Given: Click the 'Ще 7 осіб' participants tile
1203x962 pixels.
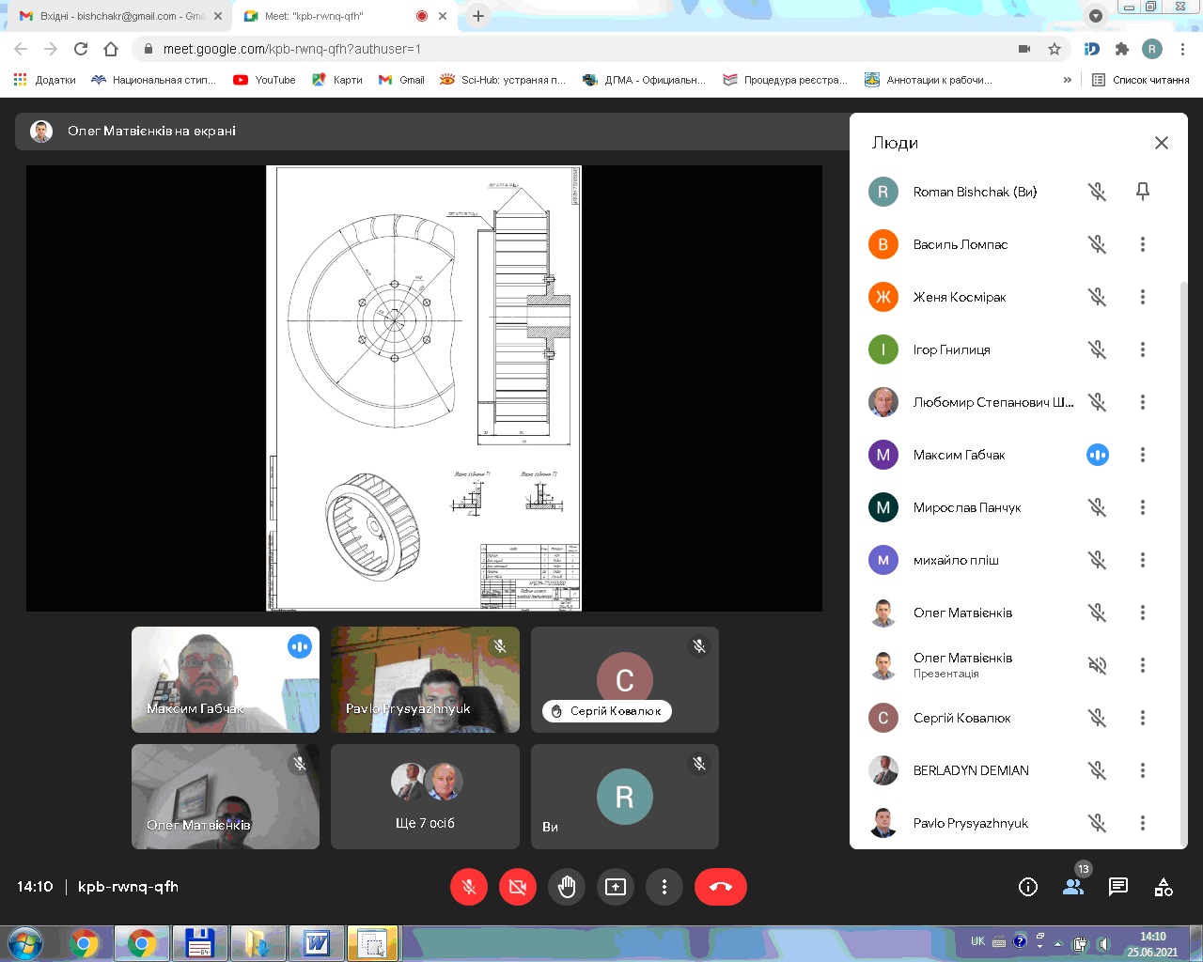Looking at the screenshot, I should pyautogui.click(x=425, y=797).
